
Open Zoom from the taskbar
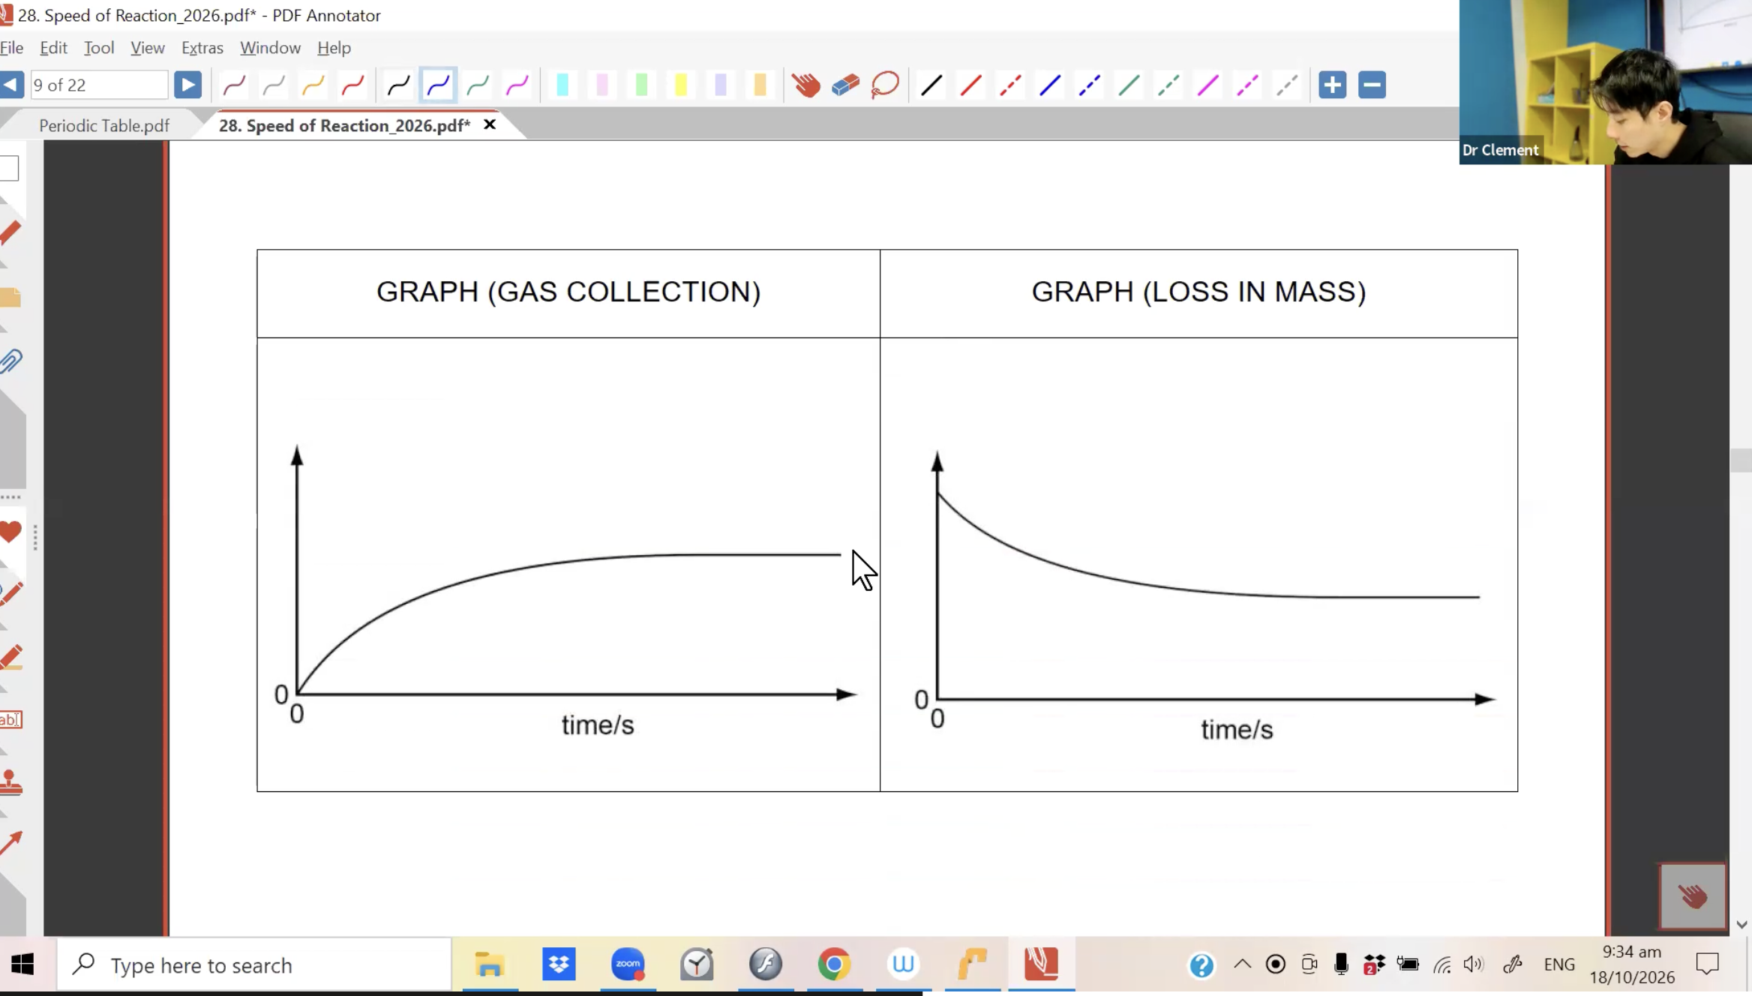coord(628,964)
